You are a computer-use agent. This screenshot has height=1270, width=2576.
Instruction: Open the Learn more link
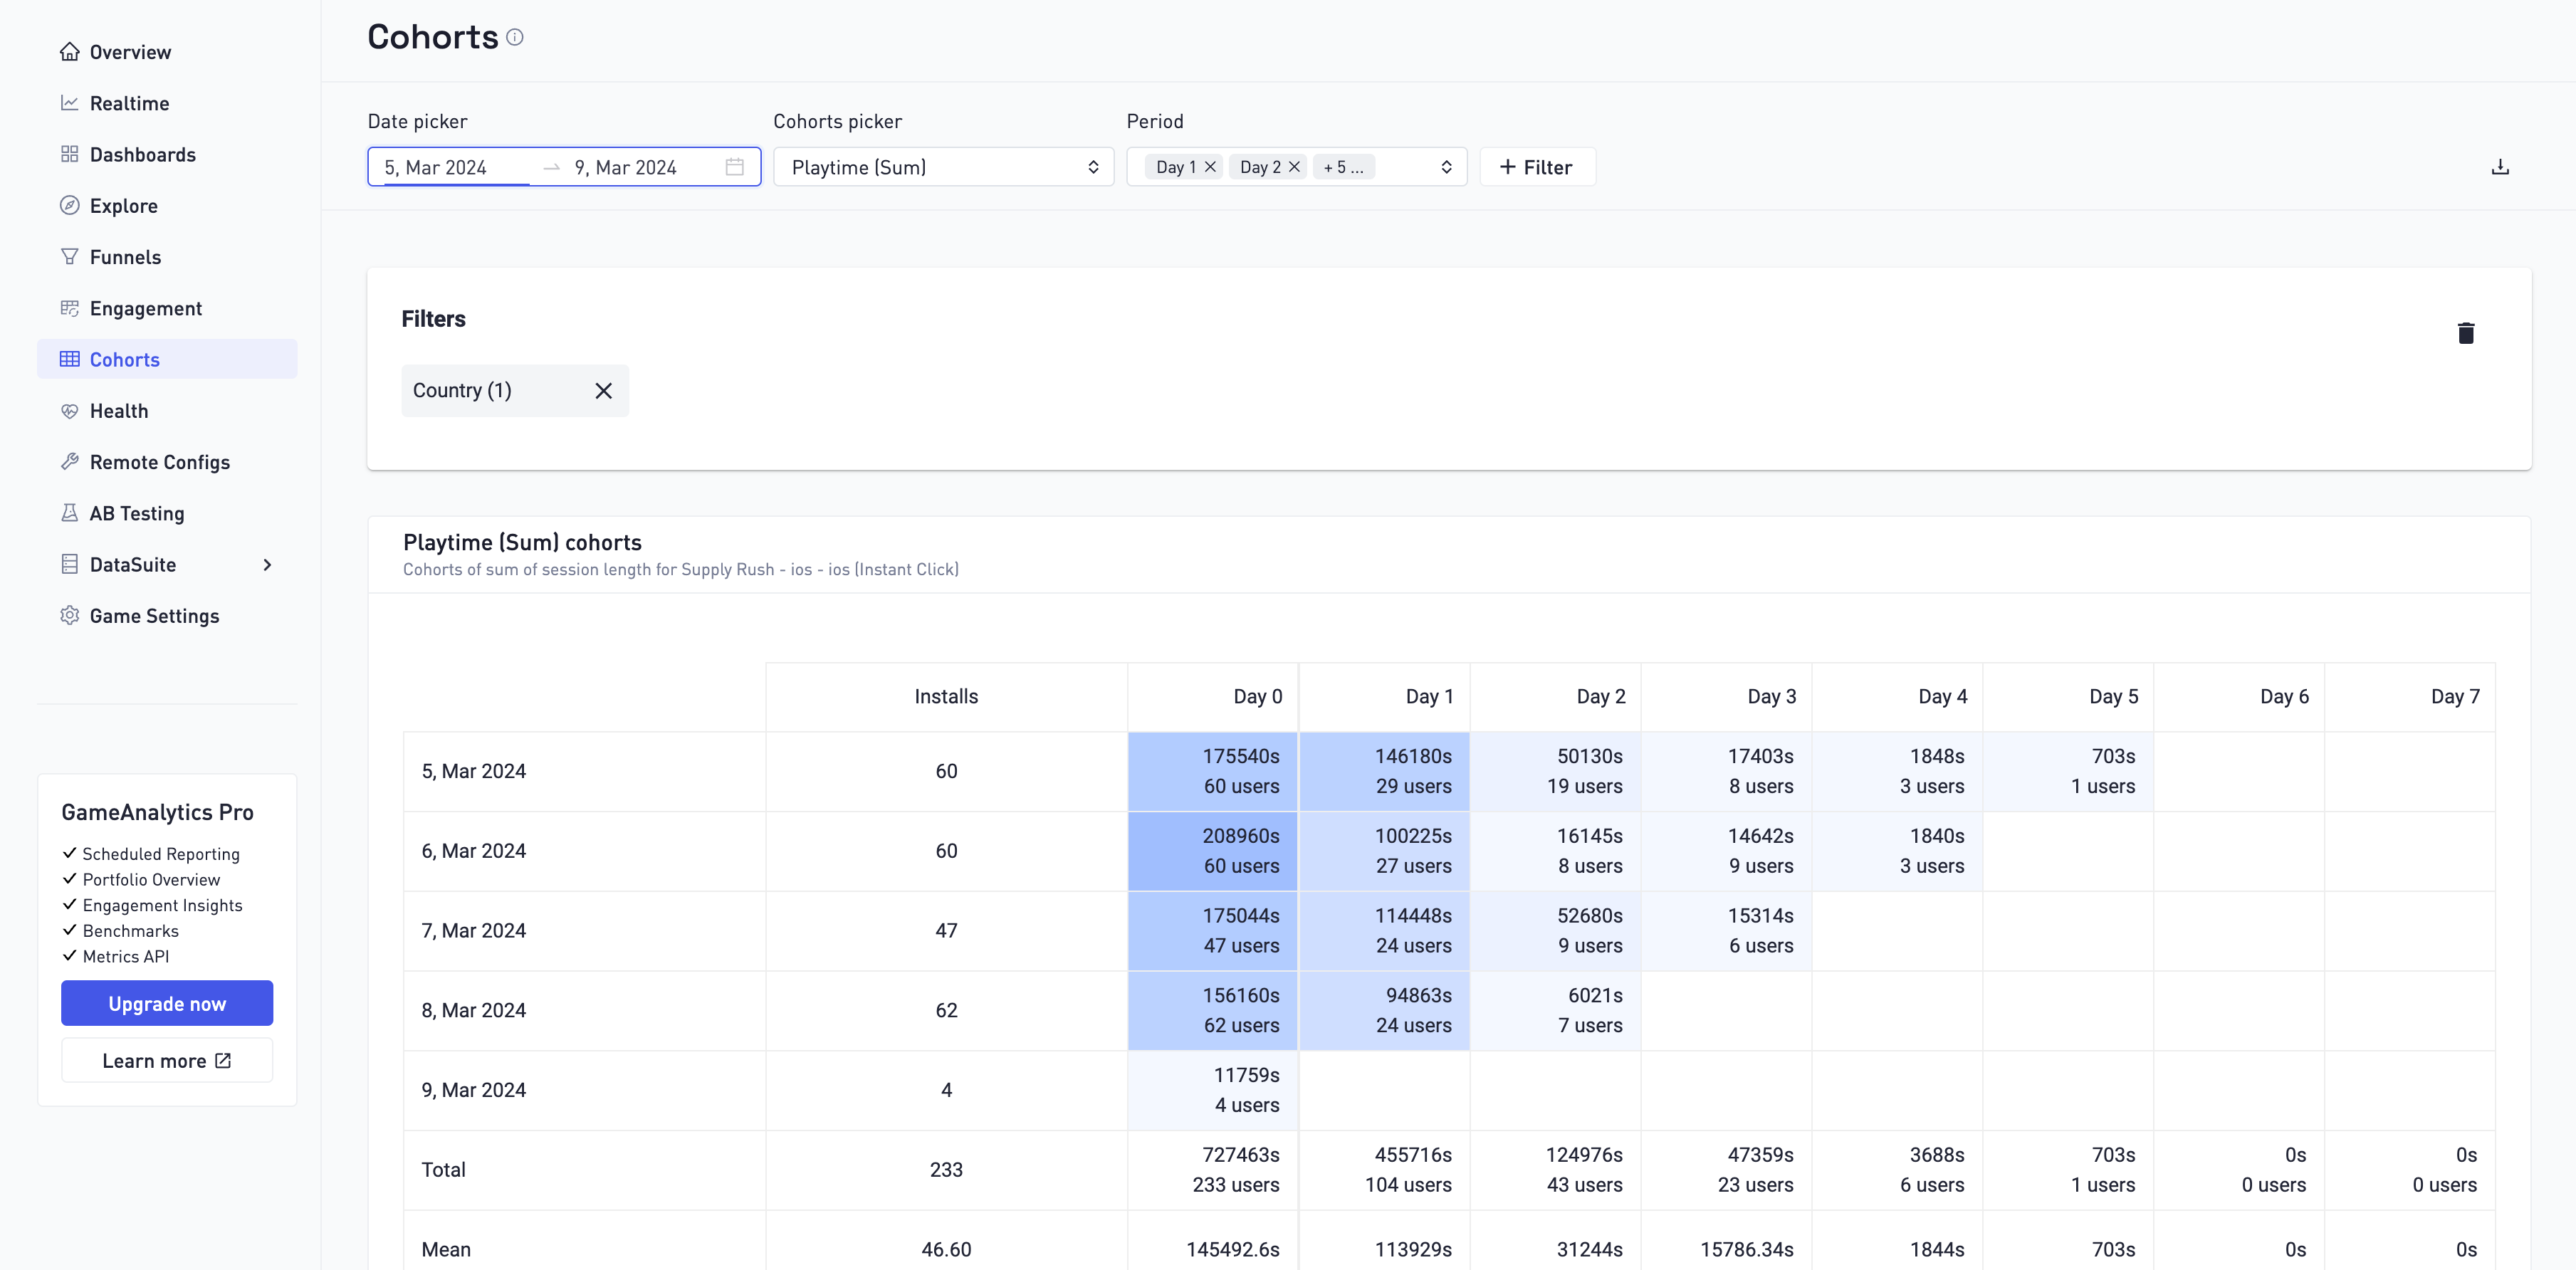[167, 1060]
